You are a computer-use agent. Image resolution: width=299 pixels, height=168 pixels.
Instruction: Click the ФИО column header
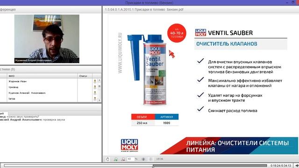pos(43,76)
